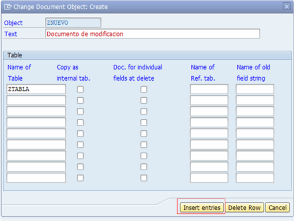
Task: Click the Delete Row button
Action: (x=244, y=207)
